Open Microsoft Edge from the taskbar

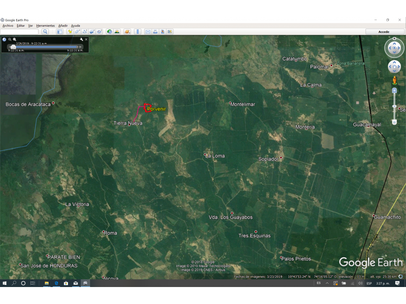56,283
